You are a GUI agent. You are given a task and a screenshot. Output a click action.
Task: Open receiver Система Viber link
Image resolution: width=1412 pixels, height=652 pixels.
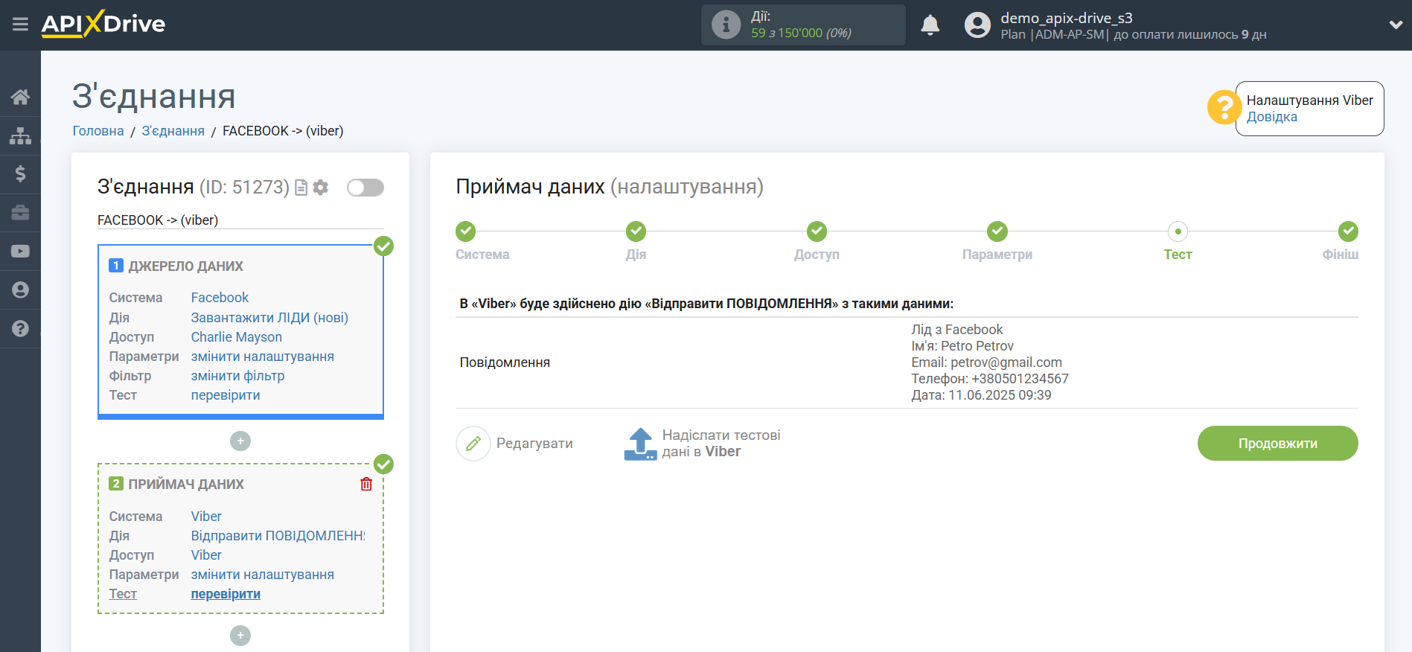206,517
